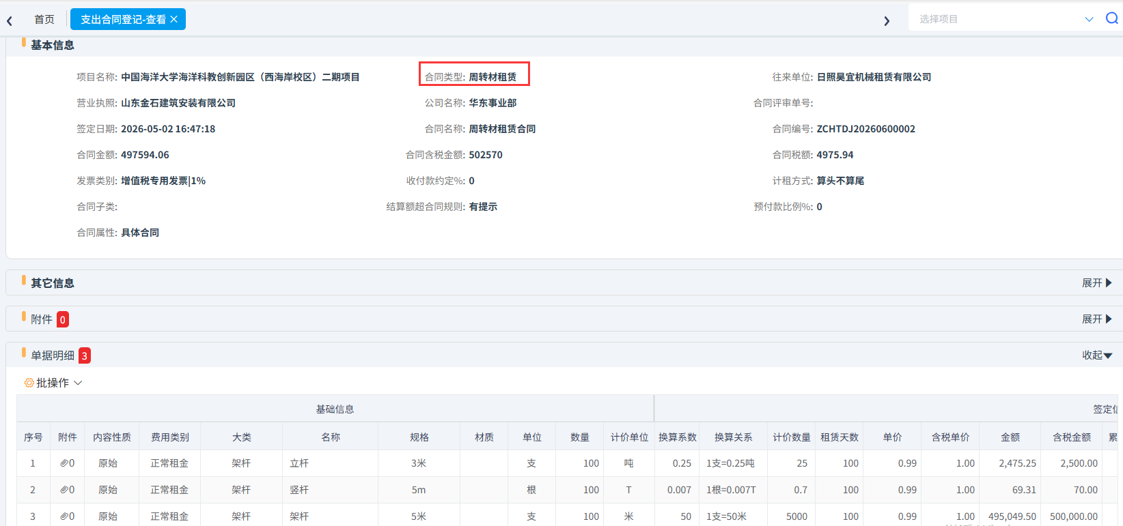Collapse the 单据明细 section
This screenshot has height=526, width=1123.
click(x=1097, y=355)
